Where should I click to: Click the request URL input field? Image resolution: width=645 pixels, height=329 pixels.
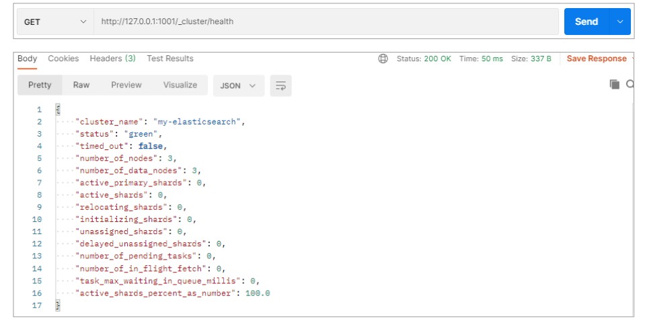click(326, 22)
